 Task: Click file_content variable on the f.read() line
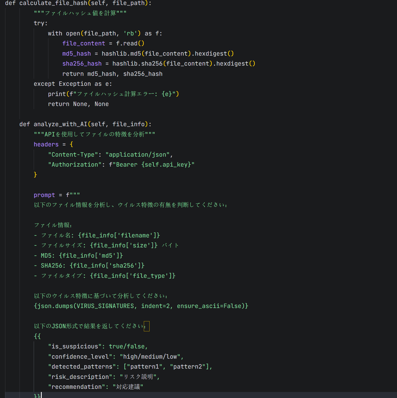coord(83,44)
